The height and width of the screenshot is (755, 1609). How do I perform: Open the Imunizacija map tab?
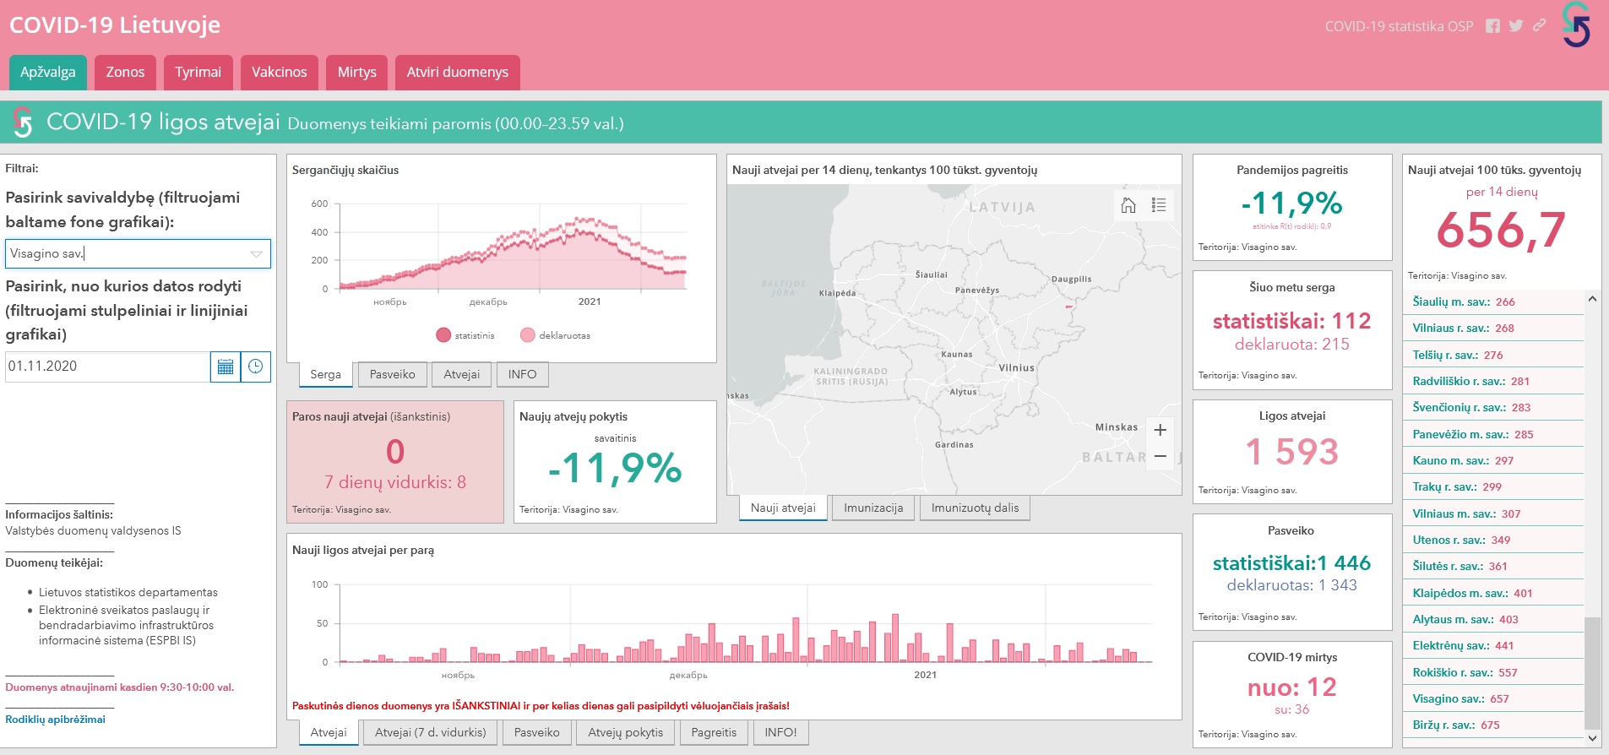[873, 508]
